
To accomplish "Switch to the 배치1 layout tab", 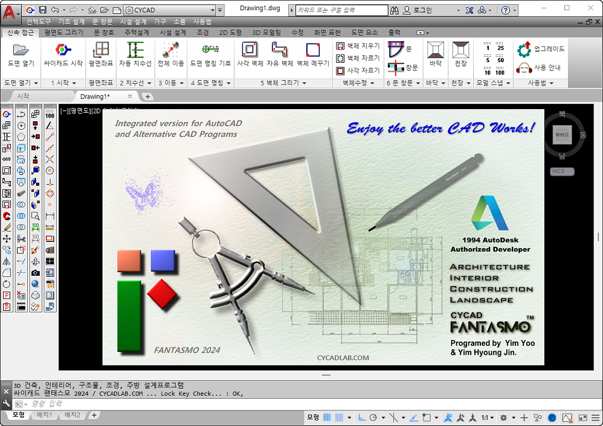I will coord(44,415).
